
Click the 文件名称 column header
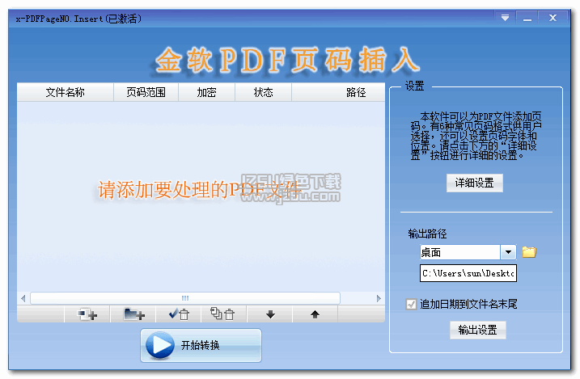65,92
